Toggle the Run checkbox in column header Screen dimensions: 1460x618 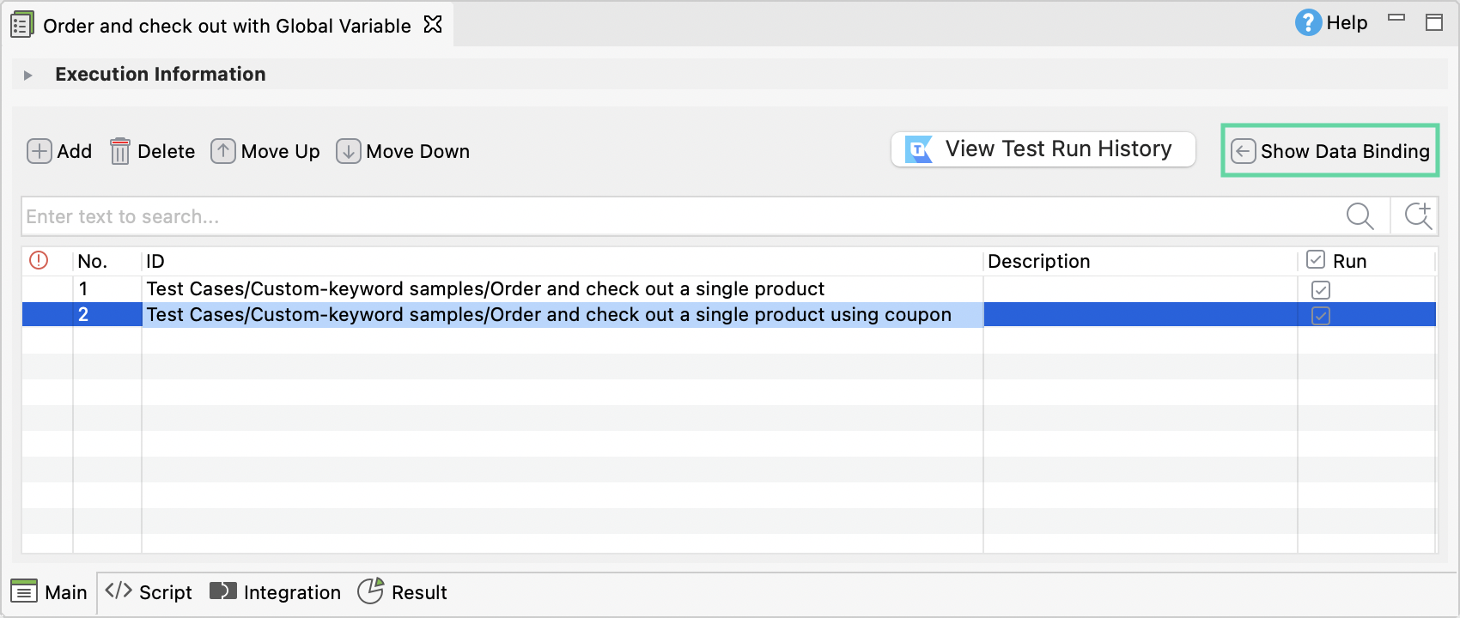tap(1316, 260)
